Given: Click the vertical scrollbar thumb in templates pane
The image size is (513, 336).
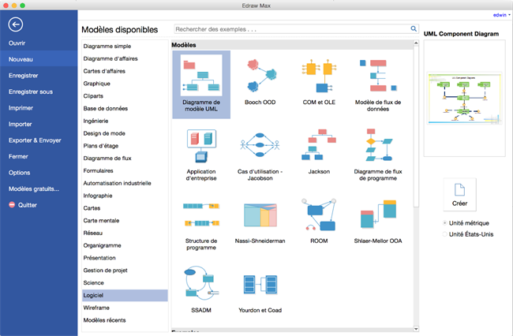Looking at the screenshot, I should click(416, 126).
